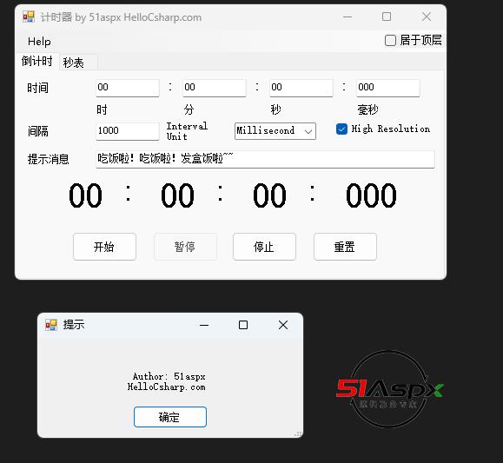503x463 pixels.
Task: Confirm the dialog with 确定 button
Action: click(x=170, y=417)
